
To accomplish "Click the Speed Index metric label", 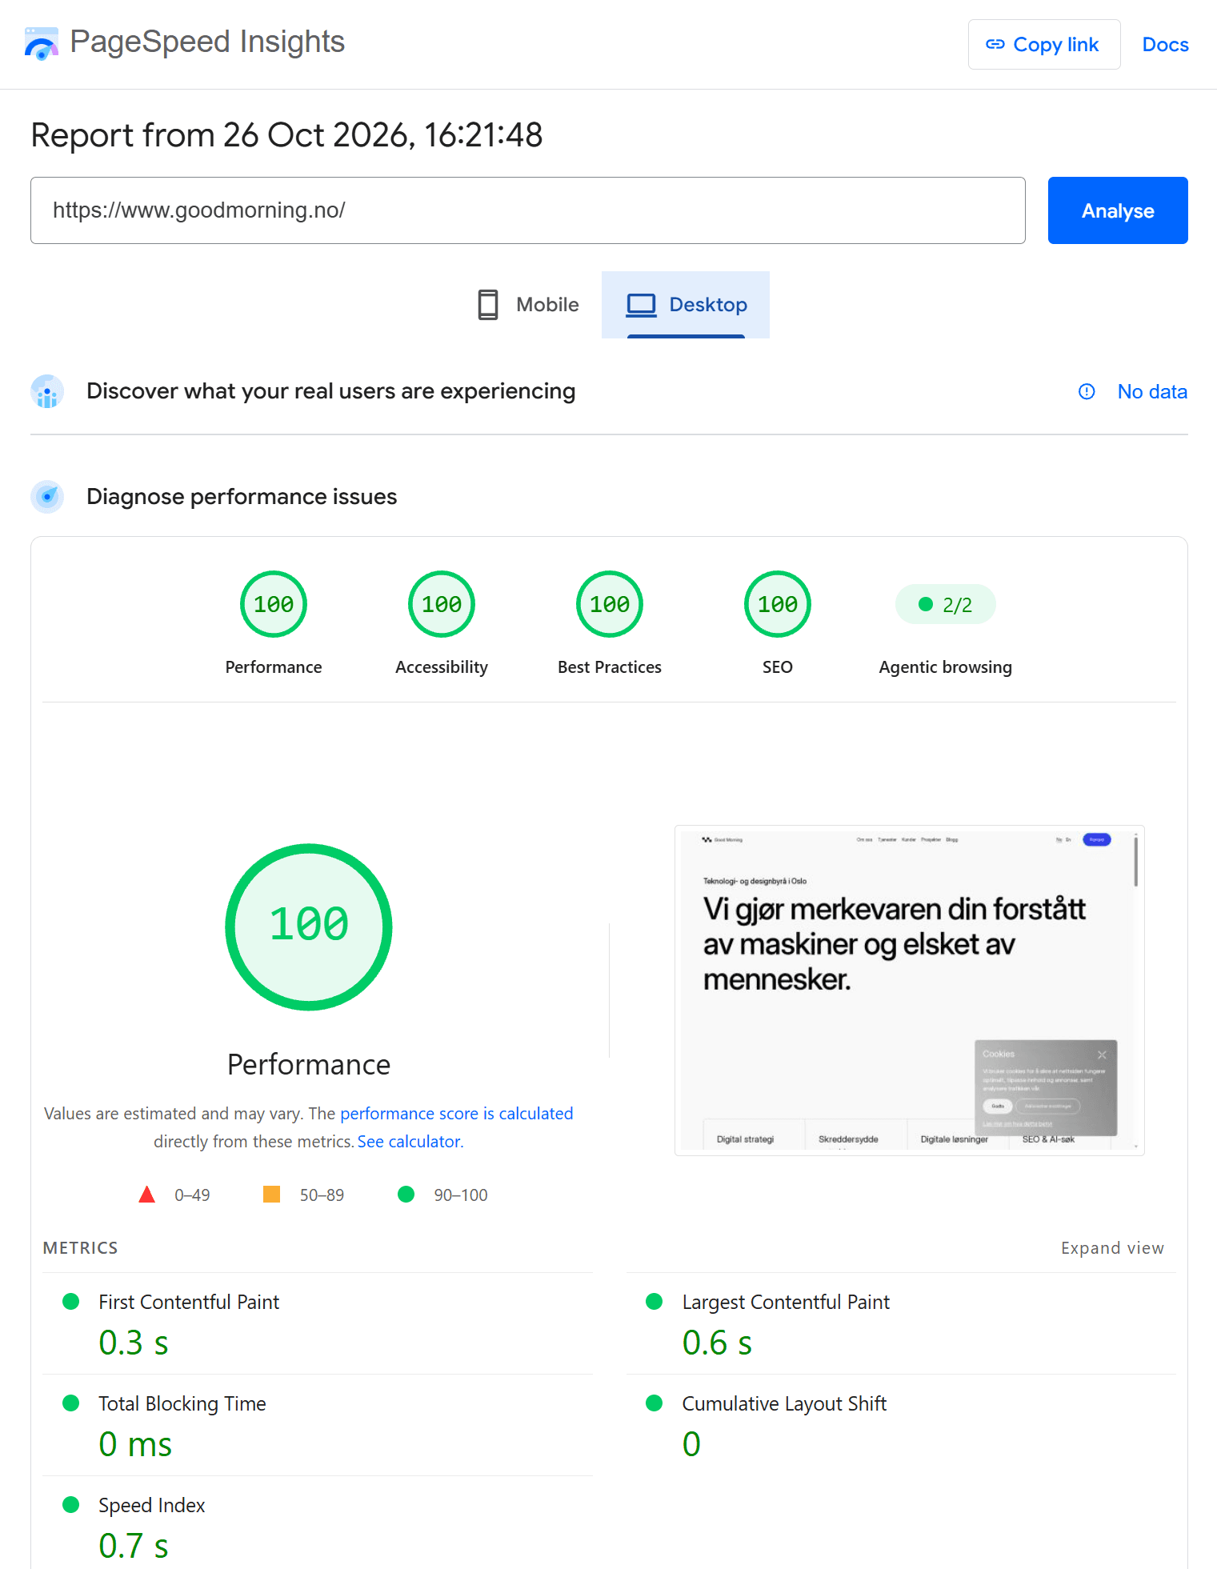I will 152,1506.
